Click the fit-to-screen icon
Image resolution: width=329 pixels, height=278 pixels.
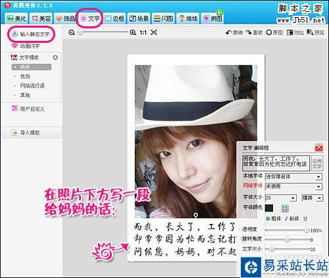point(154,32)
